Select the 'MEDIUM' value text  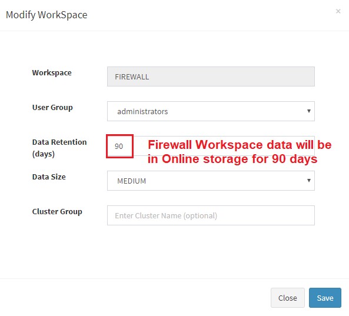coord(132,181)
